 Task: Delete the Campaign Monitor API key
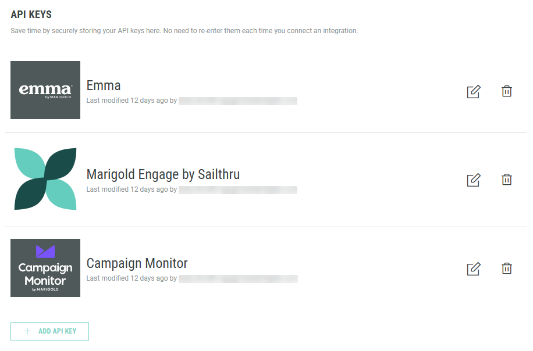pyautogui.click(x=507, y=268)
